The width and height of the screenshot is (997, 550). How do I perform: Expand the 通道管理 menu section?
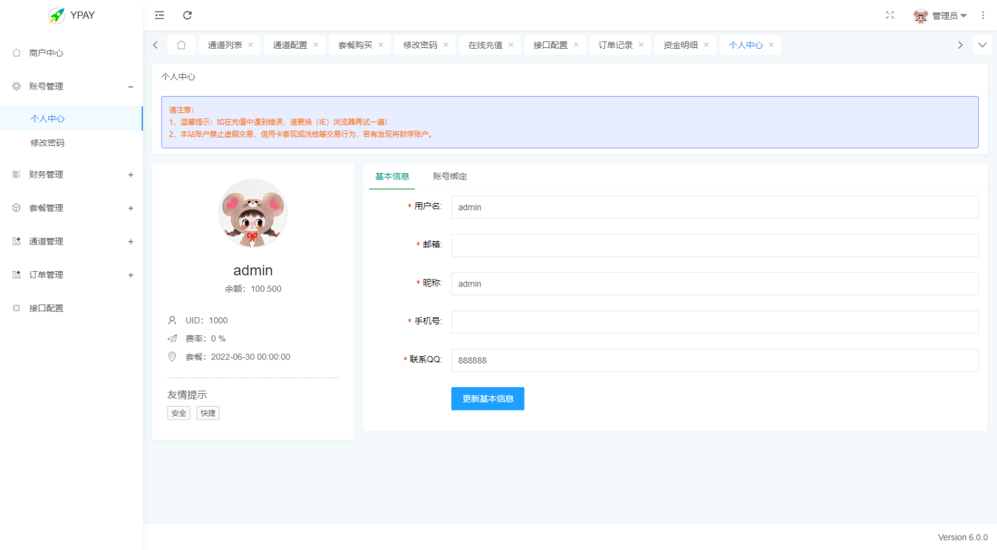tap(130, 241)
